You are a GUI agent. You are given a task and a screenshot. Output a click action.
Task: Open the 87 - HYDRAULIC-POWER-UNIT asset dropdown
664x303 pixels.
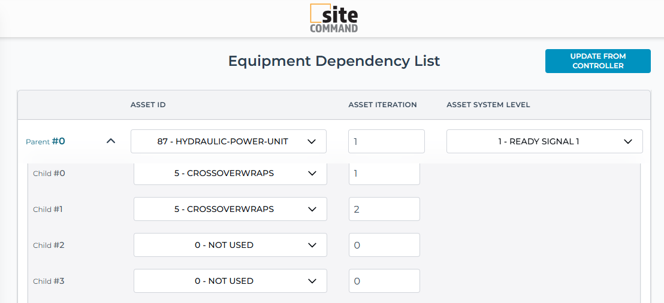pos(228,141)
